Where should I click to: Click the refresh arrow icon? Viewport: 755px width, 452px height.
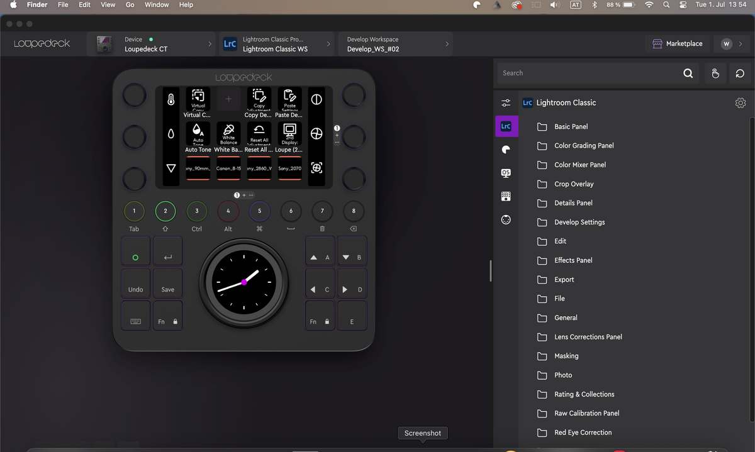point(740,74)
